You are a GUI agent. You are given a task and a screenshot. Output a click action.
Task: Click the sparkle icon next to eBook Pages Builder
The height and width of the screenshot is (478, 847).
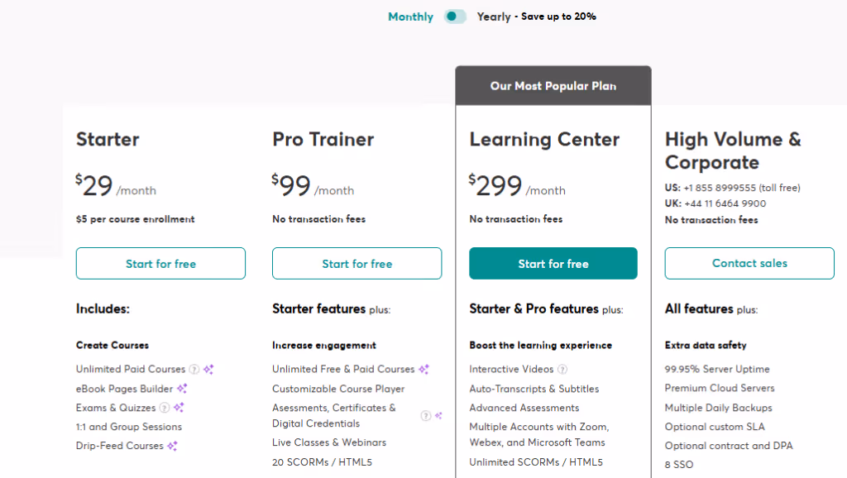tap(182, 389)
